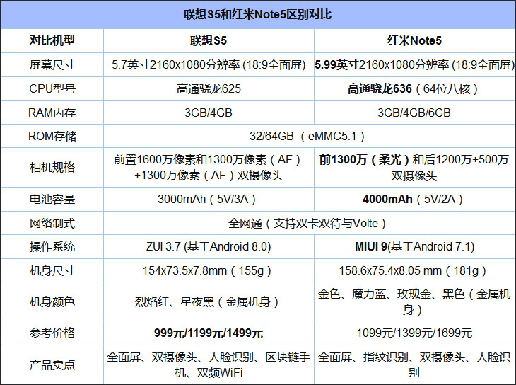Click the 999元/1199元/1499元 price cell
516x385 pixels.
click(209, 333)
